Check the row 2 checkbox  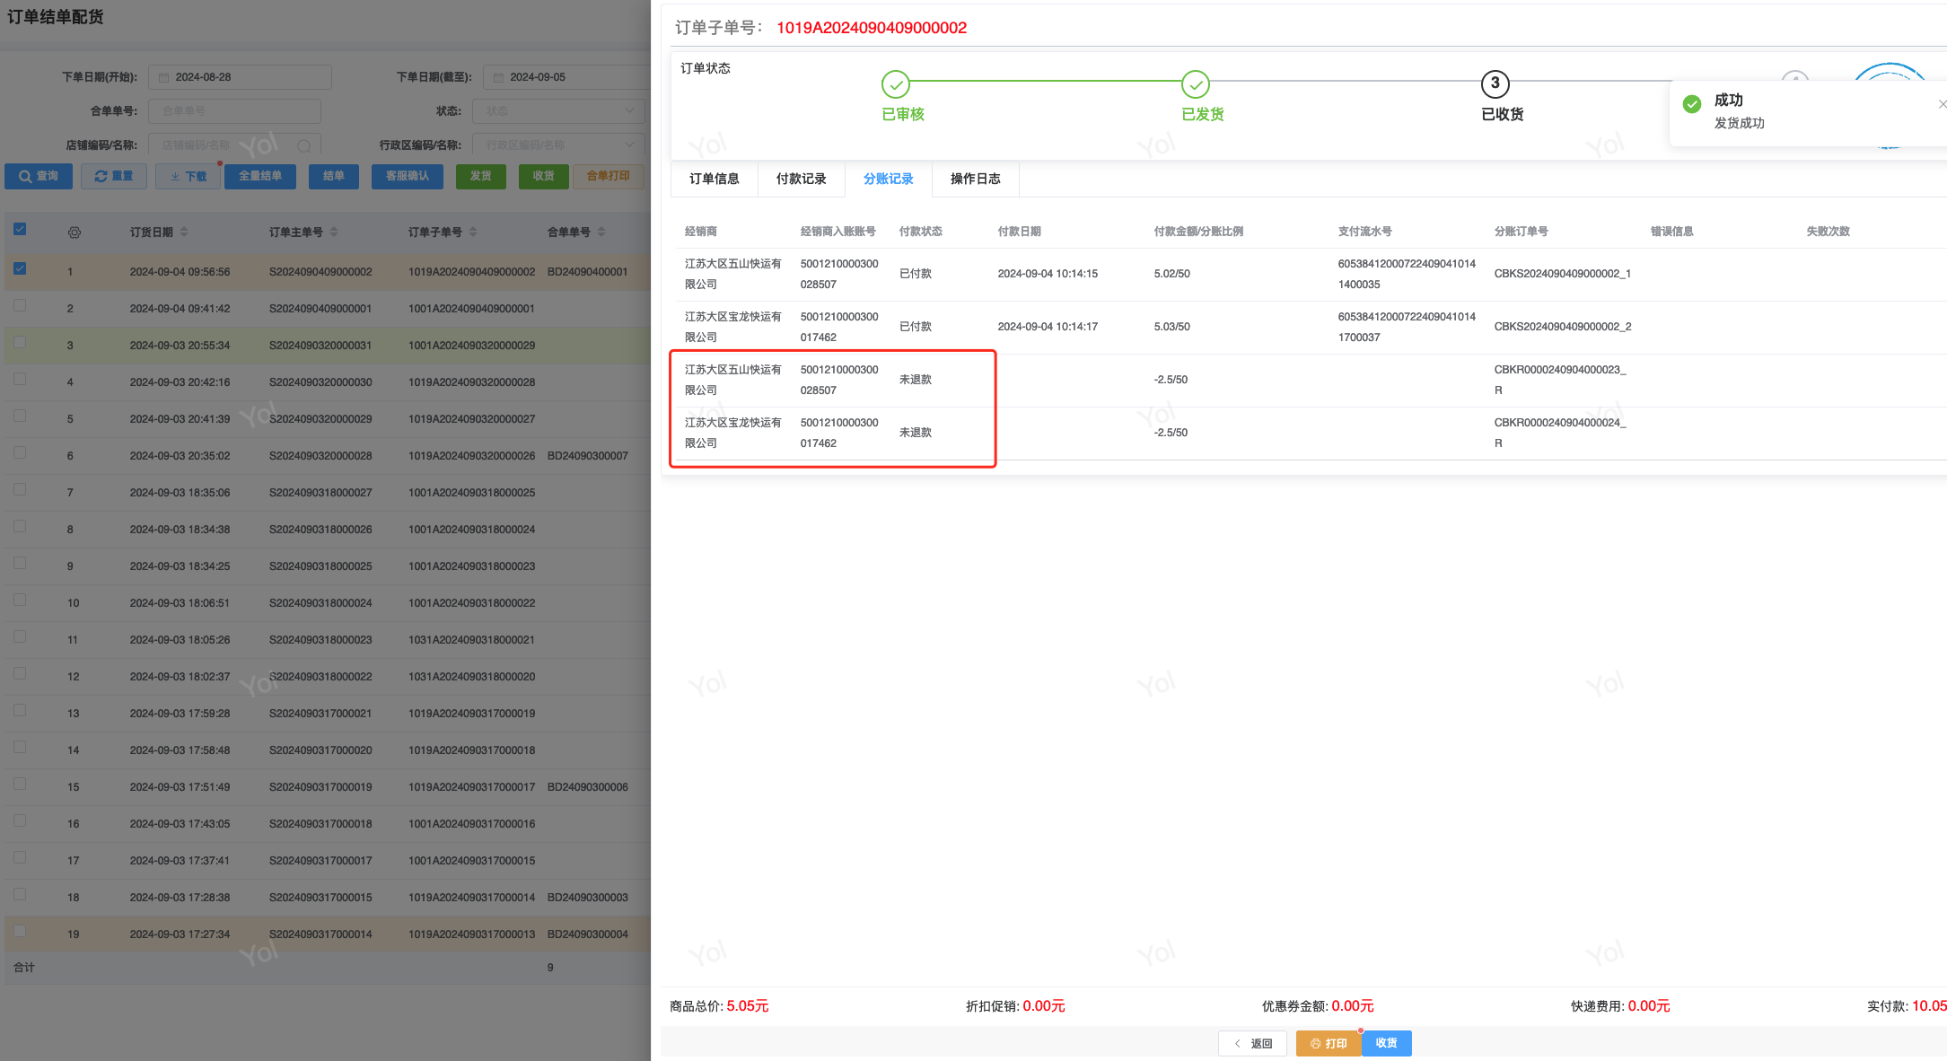coord(20,305)
